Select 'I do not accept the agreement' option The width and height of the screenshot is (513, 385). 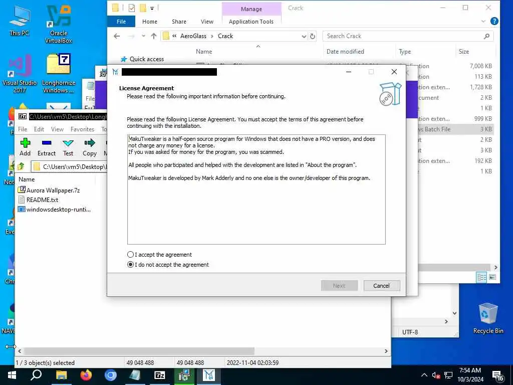coord(130,265)
